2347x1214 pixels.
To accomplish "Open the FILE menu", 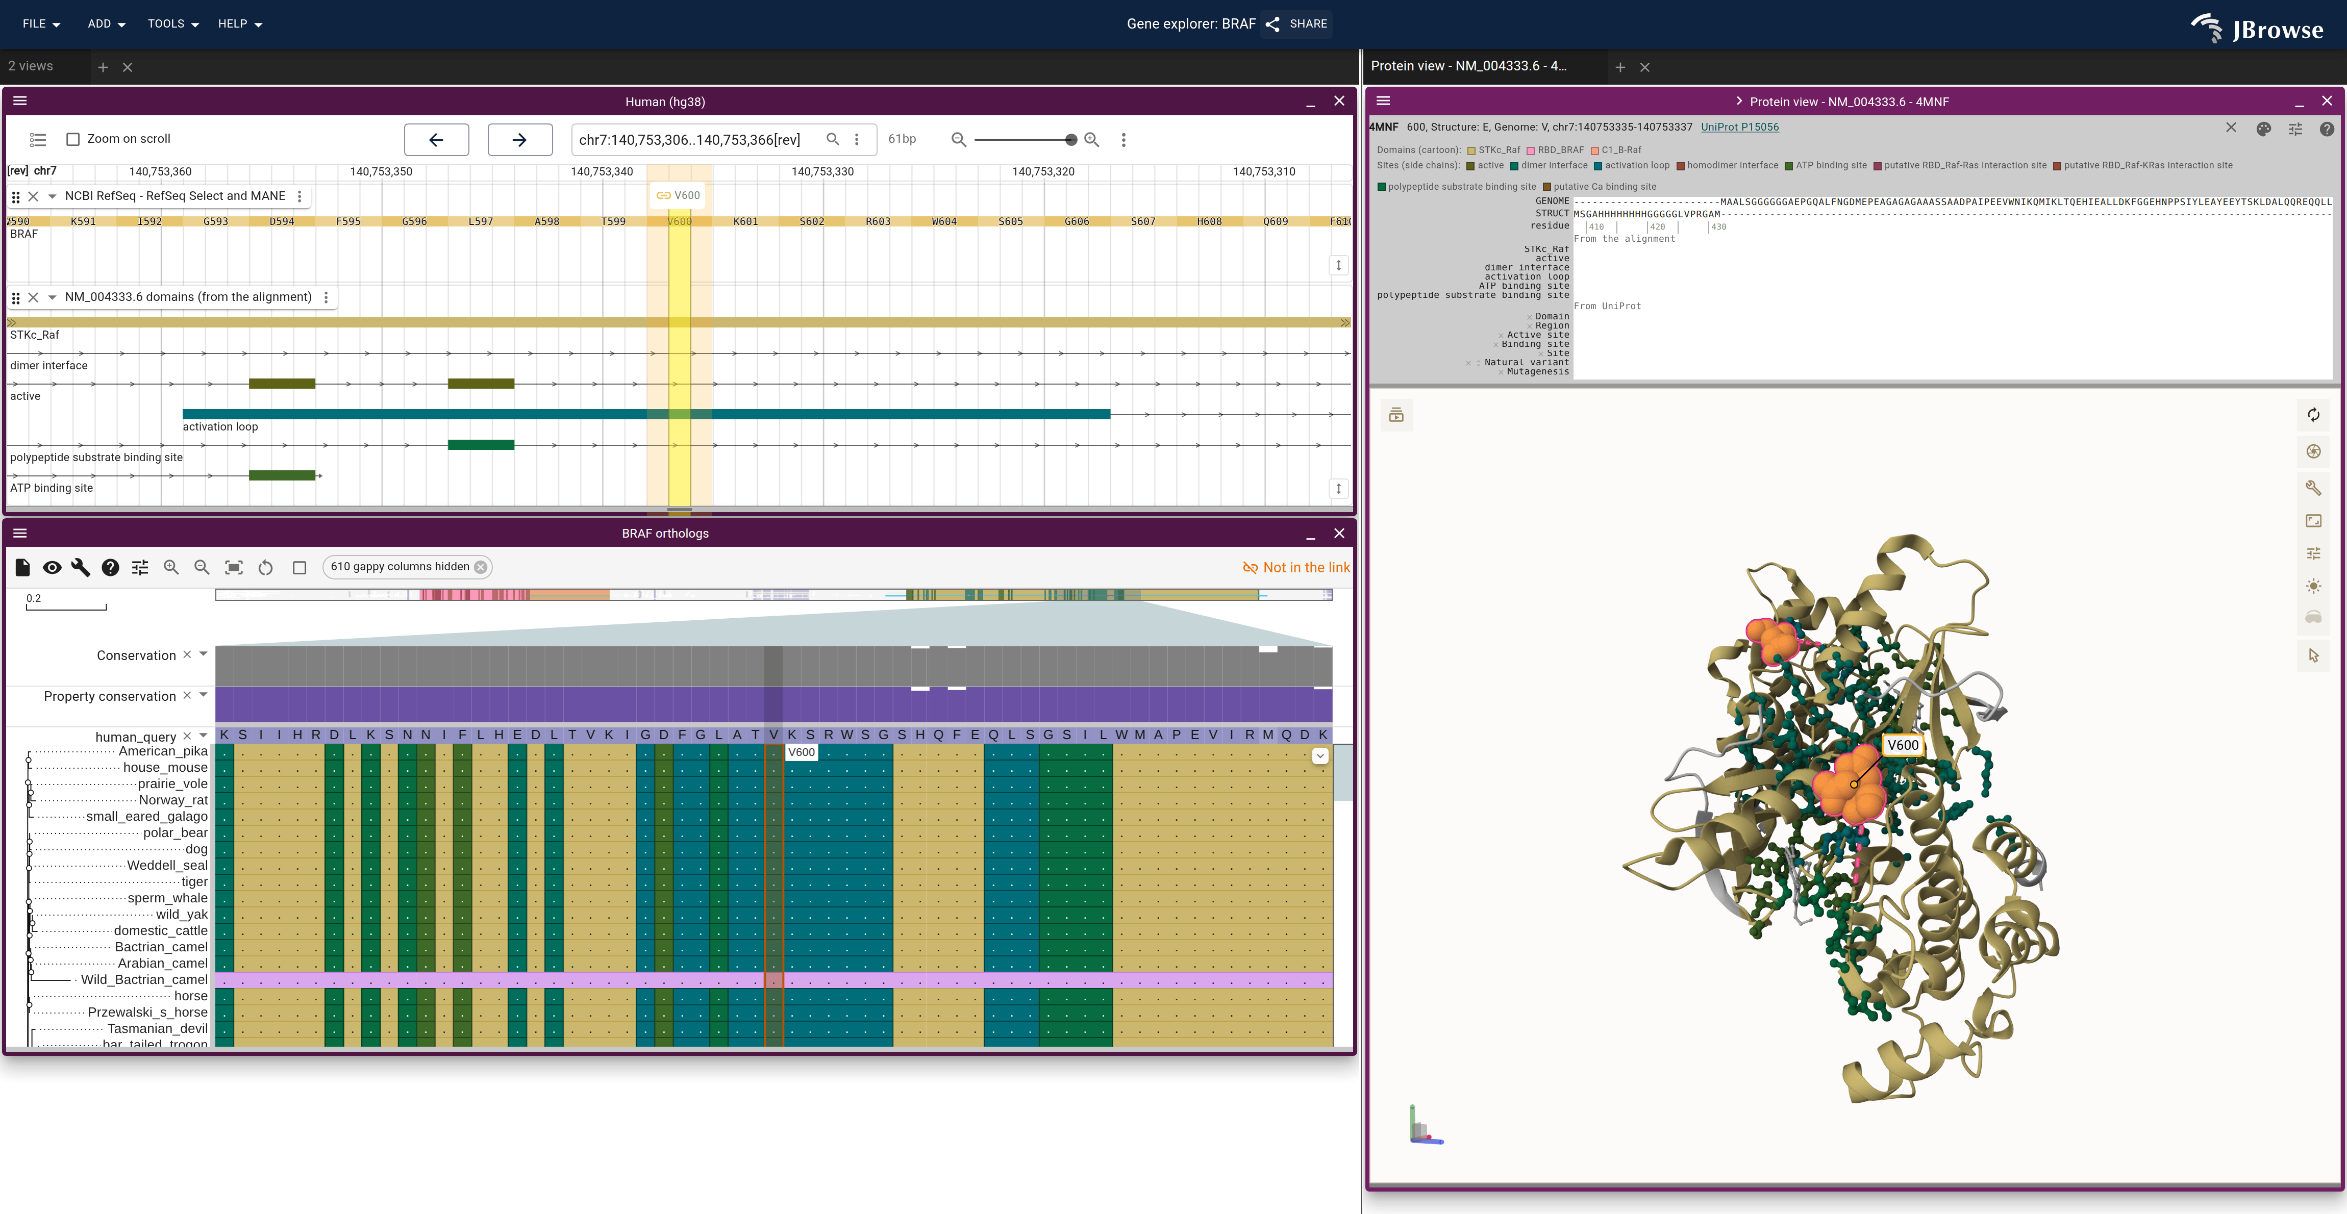I will pos(41,23).
